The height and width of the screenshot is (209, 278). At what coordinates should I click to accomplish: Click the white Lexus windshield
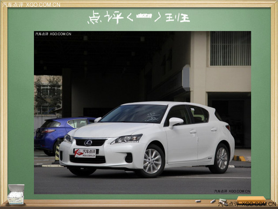pos(135,114)
